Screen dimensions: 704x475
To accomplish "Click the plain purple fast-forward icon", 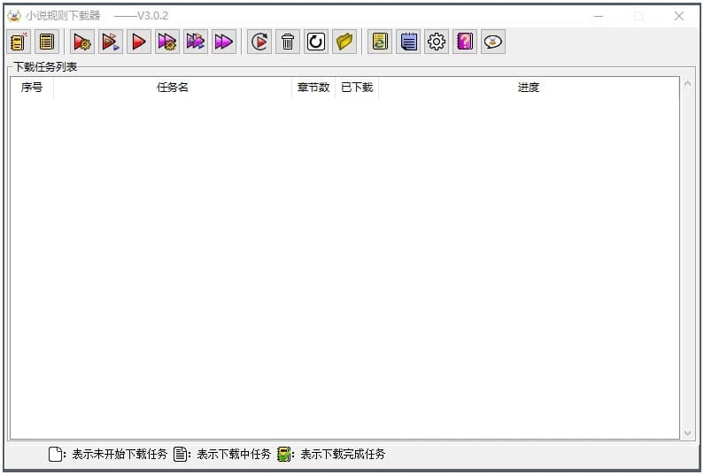I will (x=224, y=42).
